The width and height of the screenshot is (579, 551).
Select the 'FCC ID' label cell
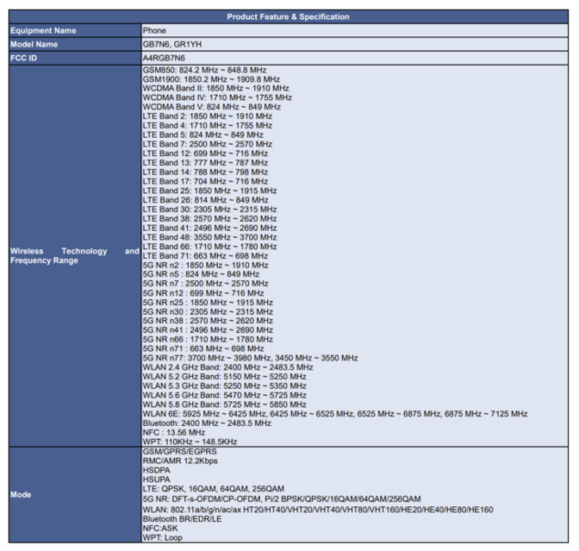[x=75, y=58]
